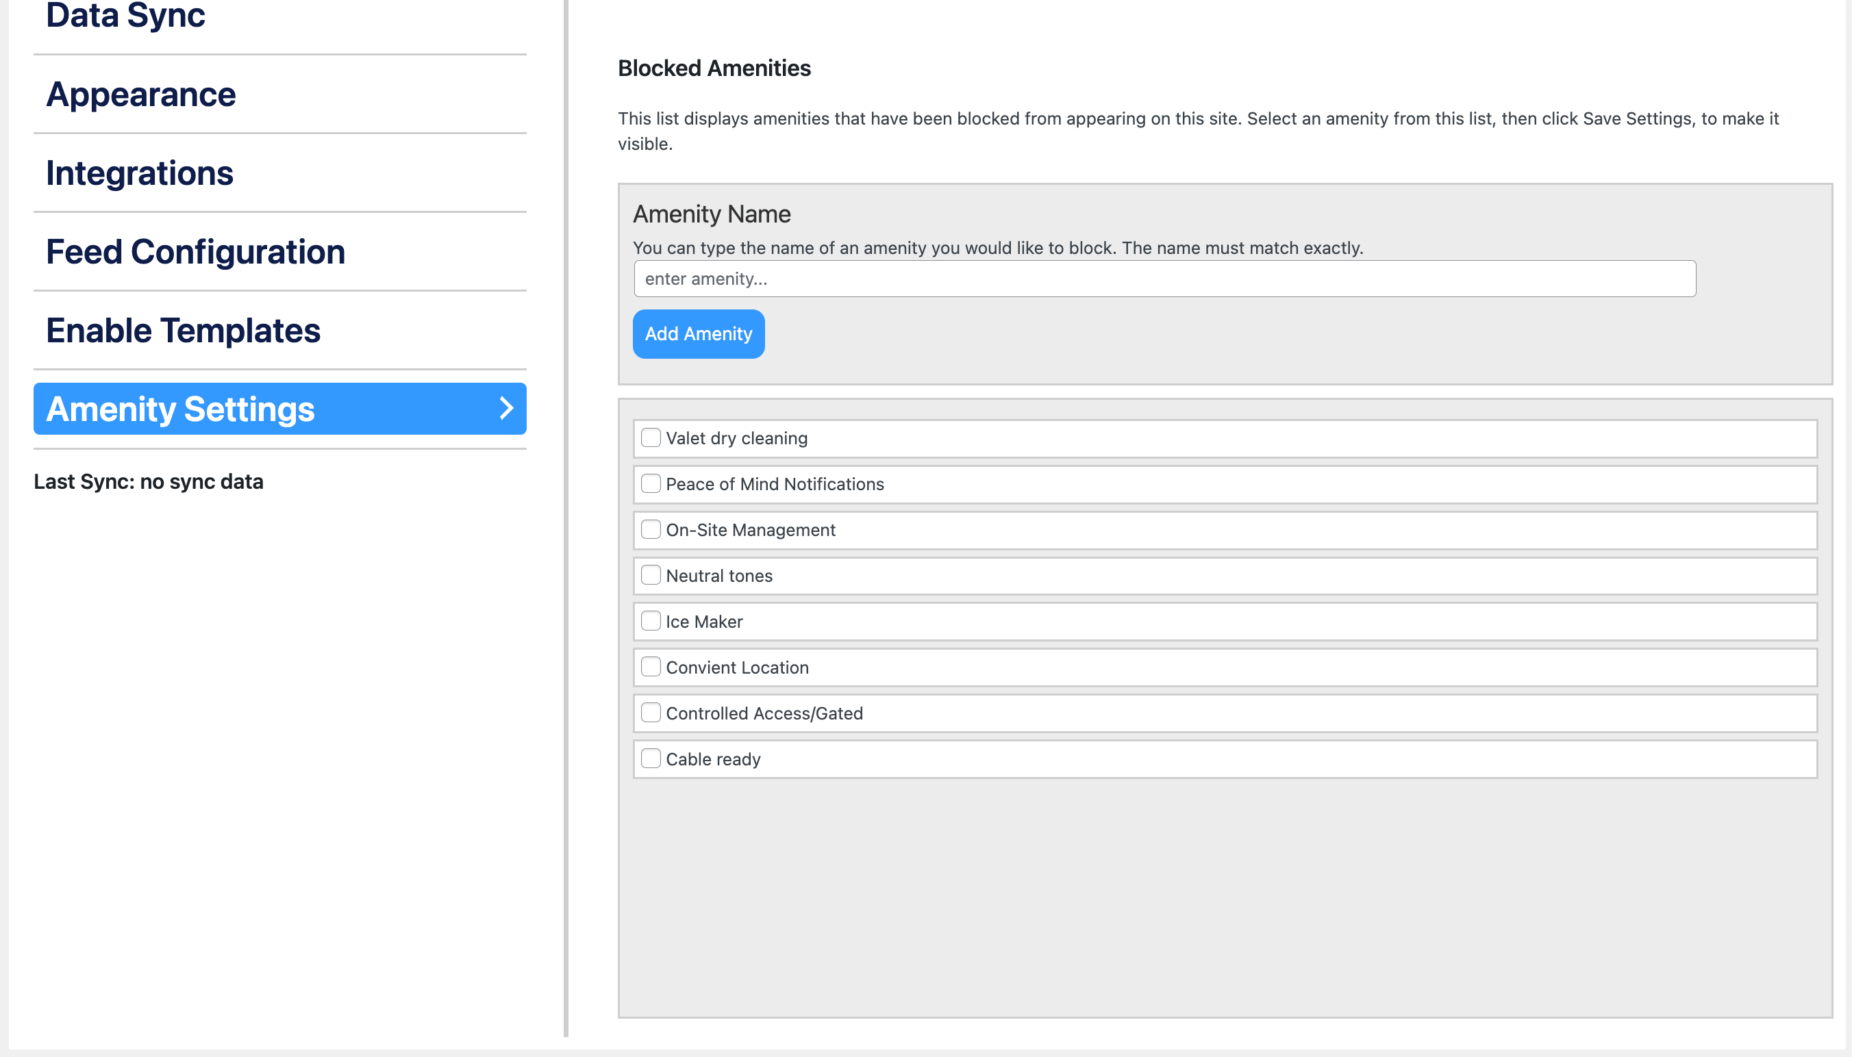
Task: Check the Convient Location checkbox
Action: click(x=651, y=666)
